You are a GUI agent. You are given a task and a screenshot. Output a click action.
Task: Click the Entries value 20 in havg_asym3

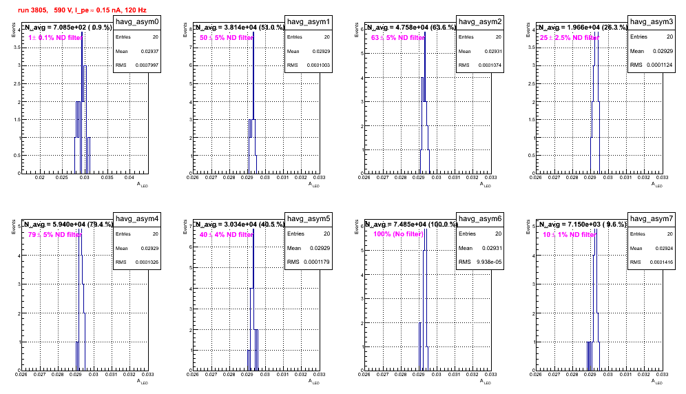point(669,37)
